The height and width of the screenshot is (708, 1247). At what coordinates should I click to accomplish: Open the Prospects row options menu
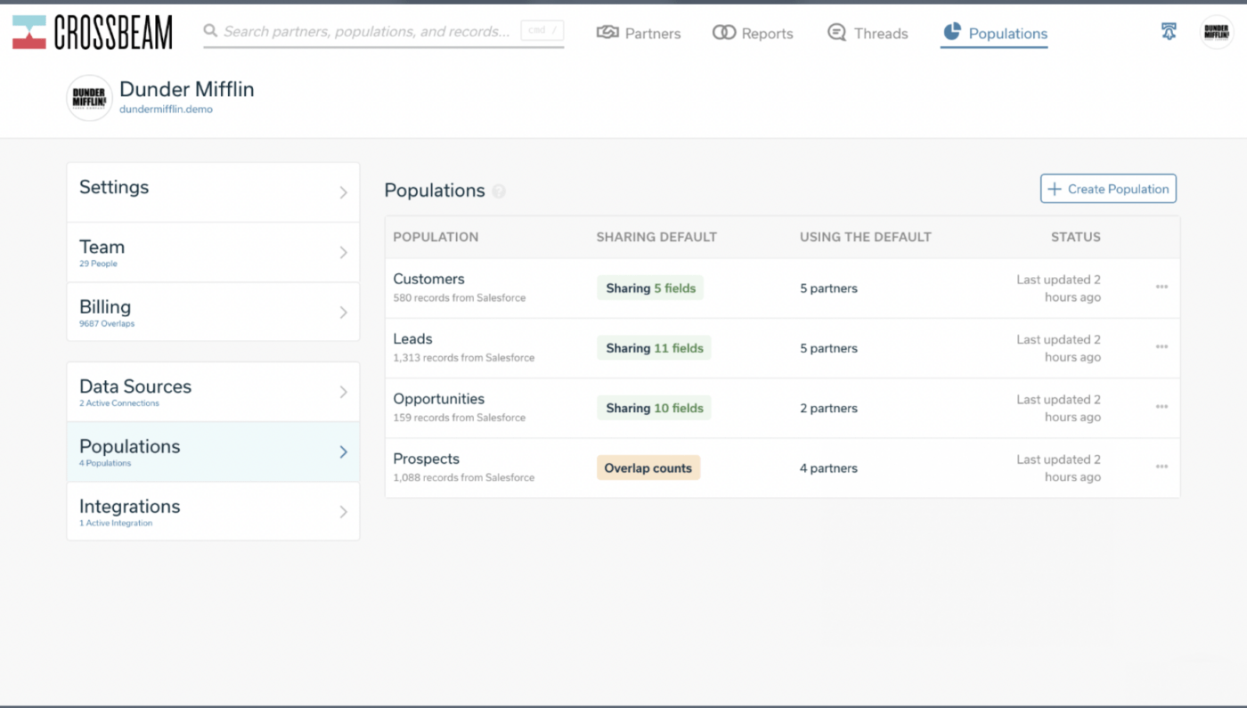coord(1161,467)
